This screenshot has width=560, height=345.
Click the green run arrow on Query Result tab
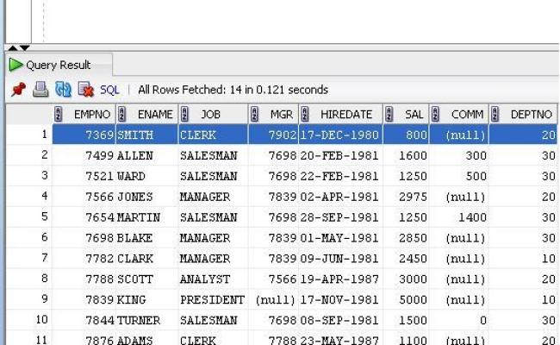[x=16, y=65]
